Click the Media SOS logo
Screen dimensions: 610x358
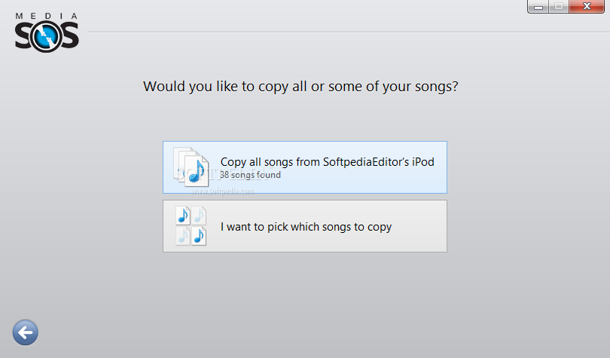(47, 32)
